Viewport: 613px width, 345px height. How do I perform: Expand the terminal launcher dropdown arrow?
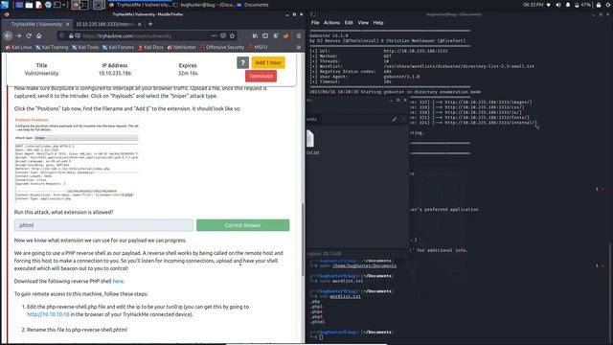coord(64,5)
